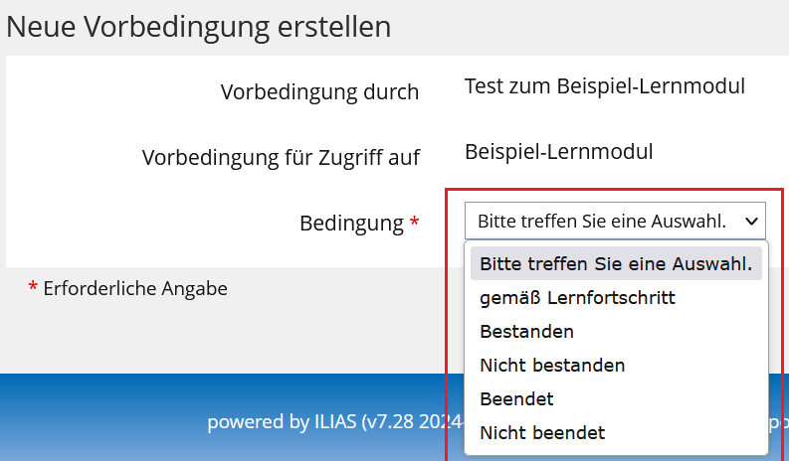Click the "Bedingung" field label
789x461 pixels.
[350, 224]
